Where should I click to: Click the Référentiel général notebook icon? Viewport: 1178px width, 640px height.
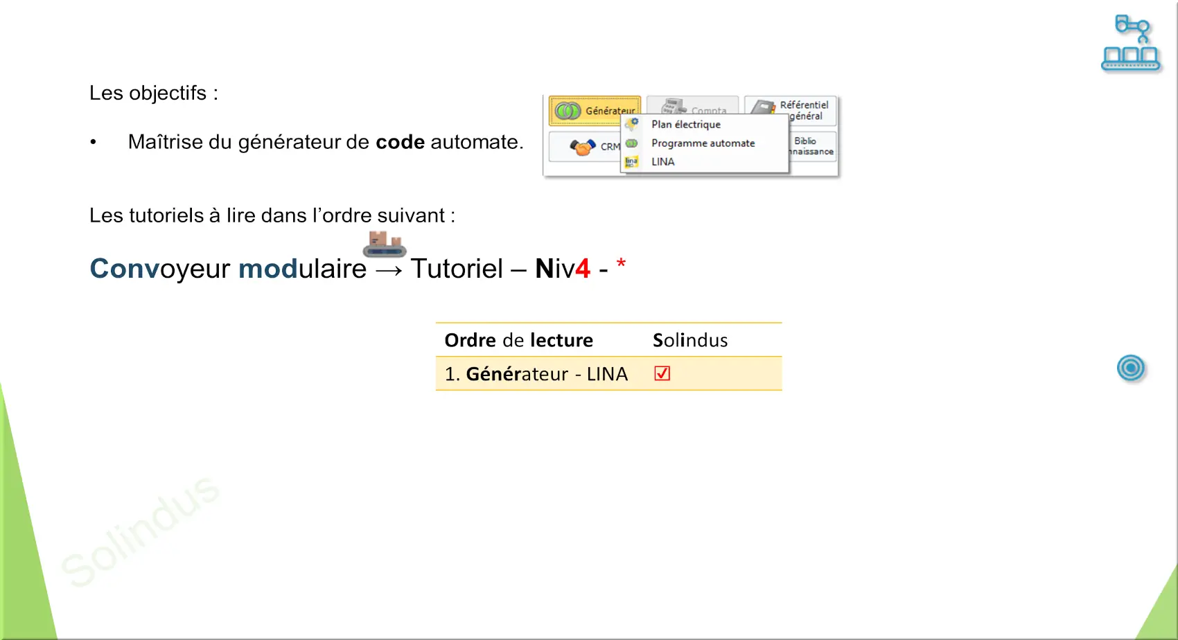[x=764, y=107]
